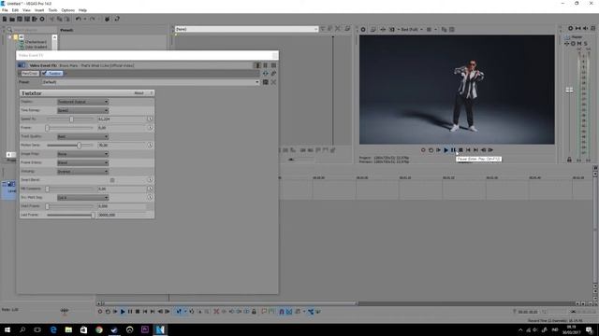
Task: Open the Time Remap dropdown set to Speed
Action: 83,110
